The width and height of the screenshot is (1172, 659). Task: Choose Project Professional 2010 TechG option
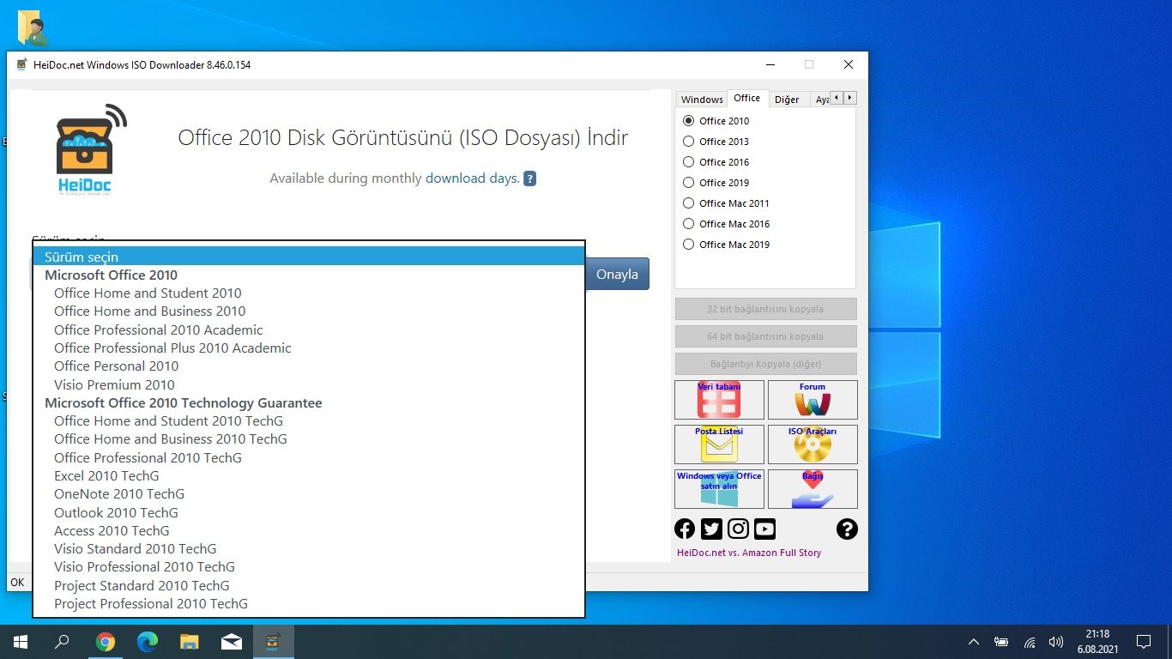(309, 604)
